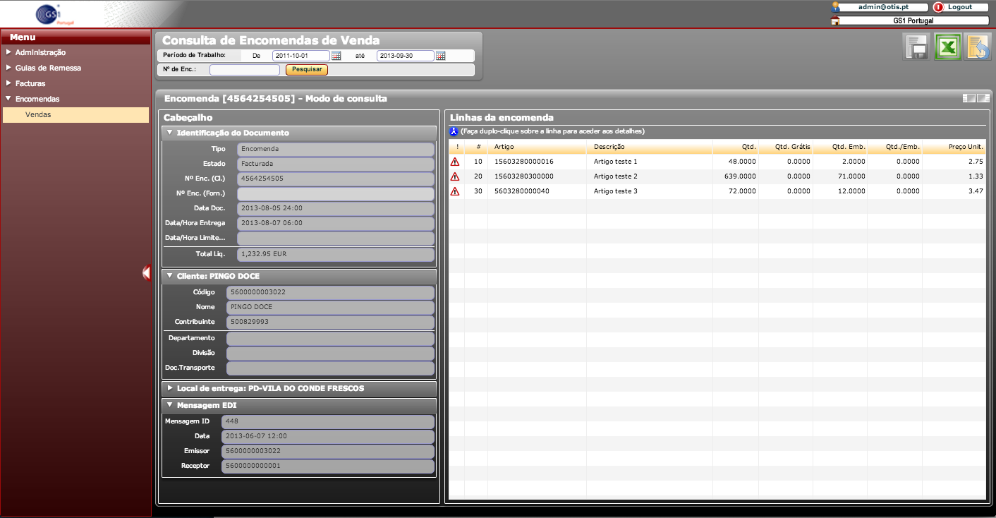Screen dimensions: 996x518
Task: Click the Estado field showing Facturada
Action: click(336, 164)
